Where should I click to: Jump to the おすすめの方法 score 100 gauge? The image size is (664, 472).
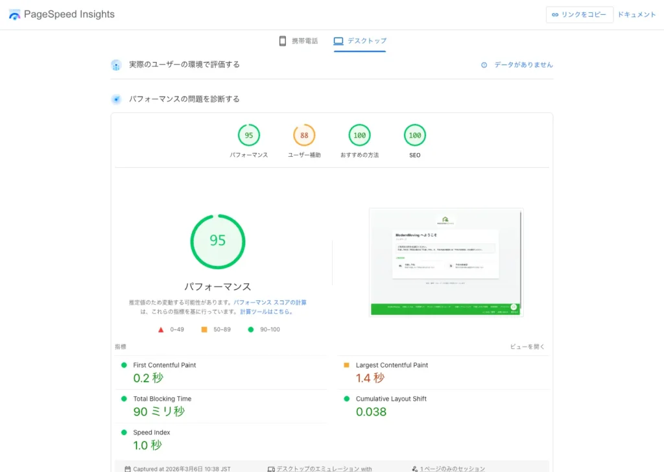coord(359,136)
